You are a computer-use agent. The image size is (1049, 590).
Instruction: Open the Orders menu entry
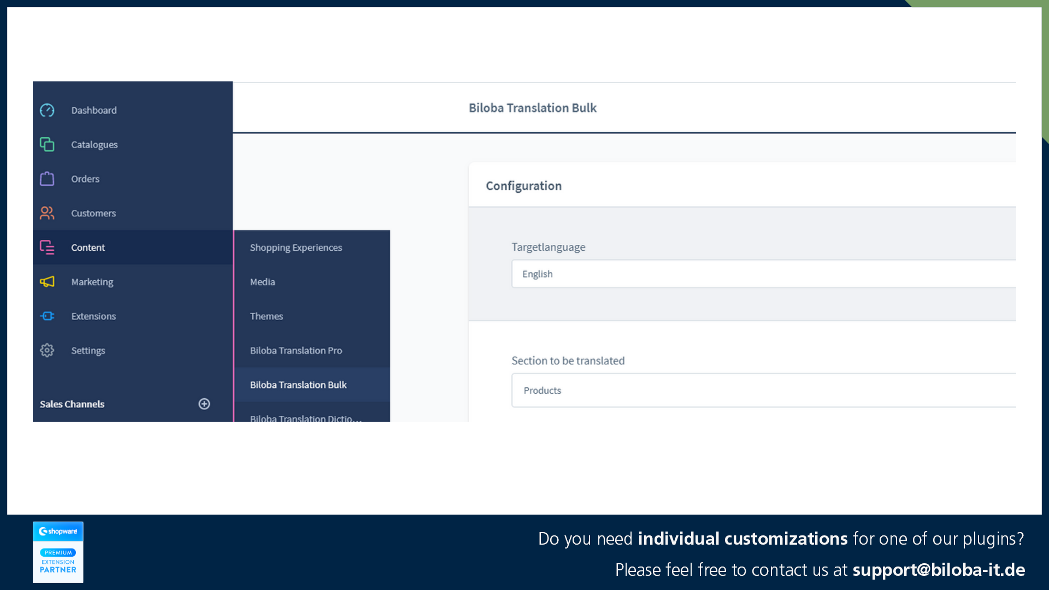click(133, 179)
